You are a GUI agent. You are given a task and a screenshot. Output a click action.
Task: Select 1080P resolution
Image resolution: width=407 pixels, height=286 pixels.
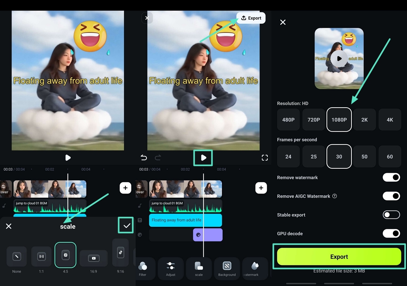[339, 120]
